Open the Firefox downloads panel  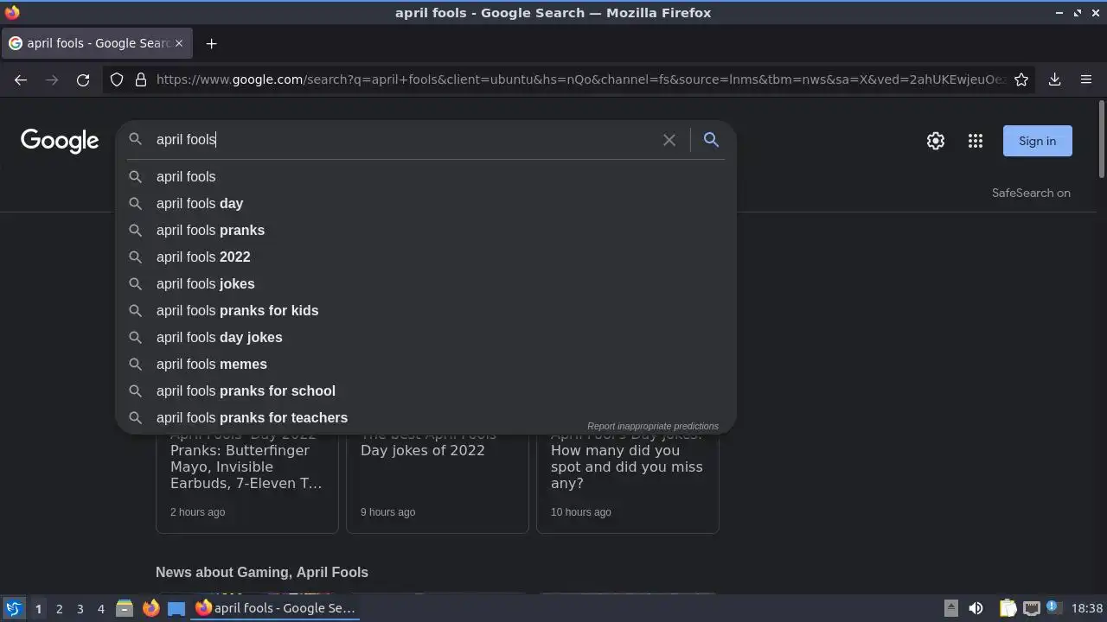(x=1054, y=79)
